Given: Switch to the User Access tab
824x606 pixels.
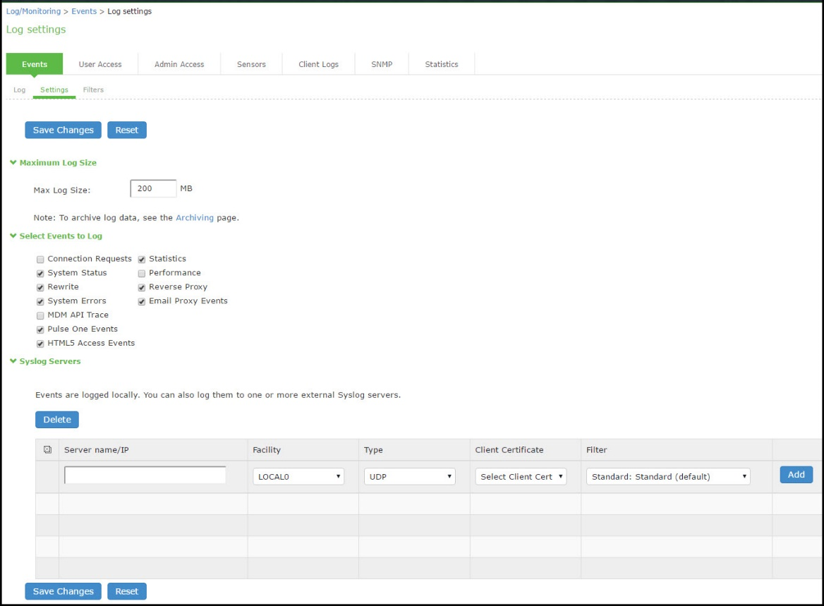Looking at the screenshot, I should (100, 63).
